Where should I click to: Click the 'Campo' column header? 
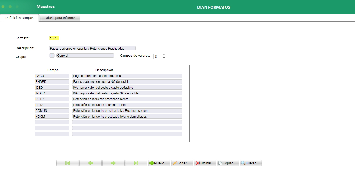click(x=53, y=70)
